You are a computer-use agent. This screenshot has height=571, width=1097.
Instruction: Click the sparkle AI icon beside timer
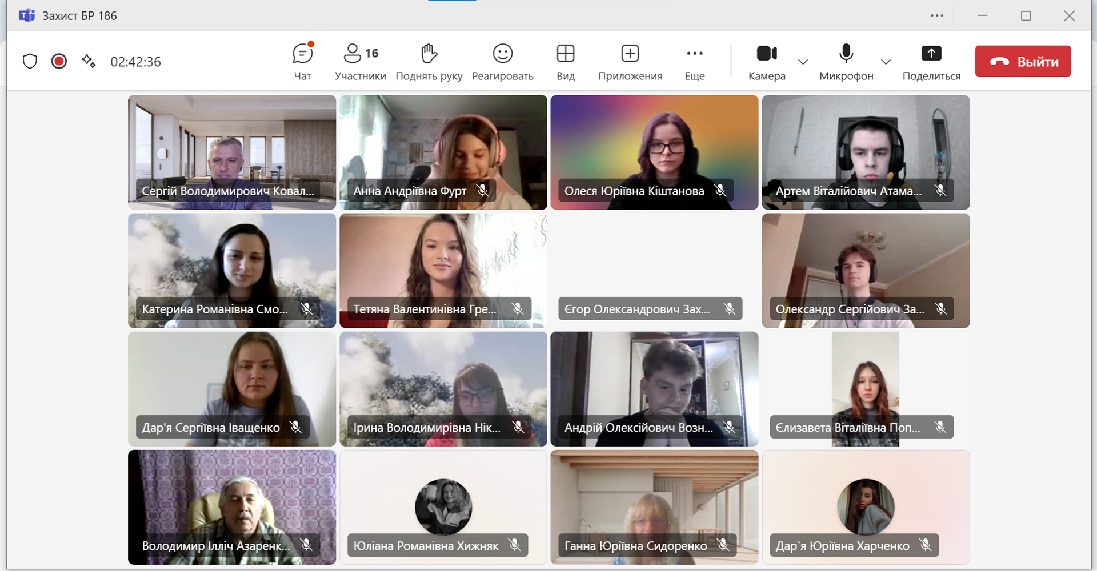pyautogui.click(x=89, y=61)
